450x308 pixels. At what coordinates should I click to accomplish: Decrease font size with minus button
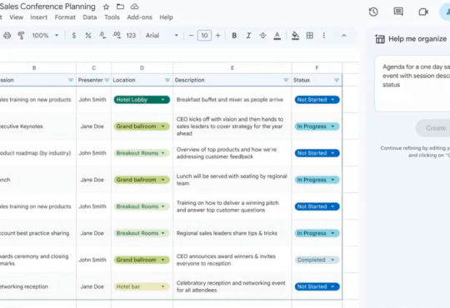pos(191,36)
